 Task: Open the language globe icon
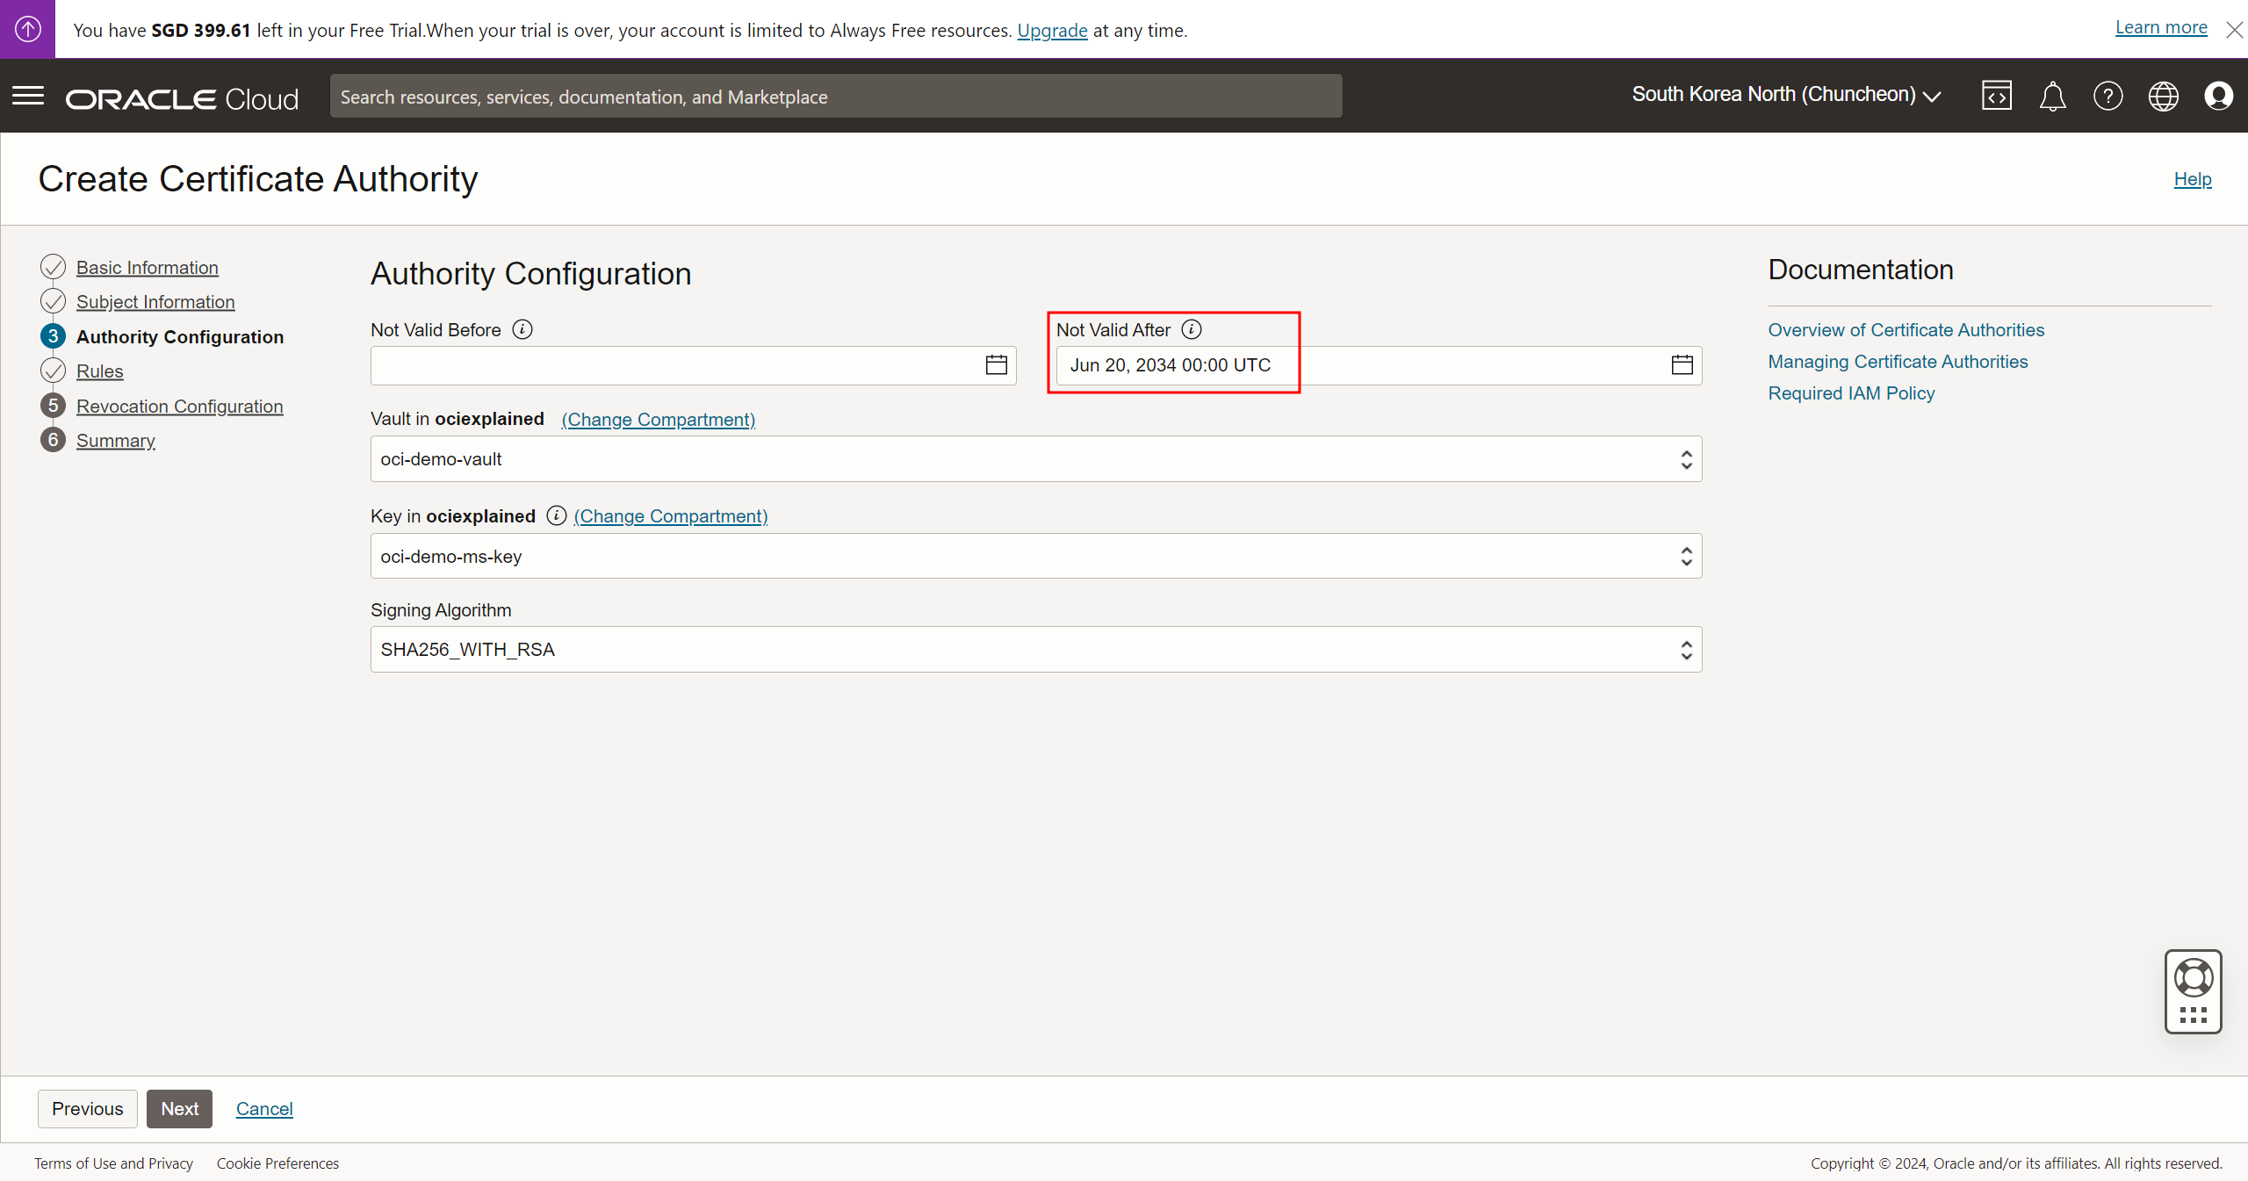coord(2163,96)
